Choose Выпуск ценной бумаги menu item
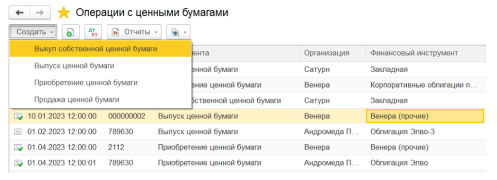This screenshot has width=497, height=180. pyautogui.click(x=100, y=66)
